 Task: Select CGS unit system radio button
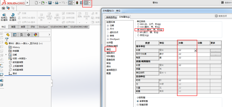[x=138, y=27]
